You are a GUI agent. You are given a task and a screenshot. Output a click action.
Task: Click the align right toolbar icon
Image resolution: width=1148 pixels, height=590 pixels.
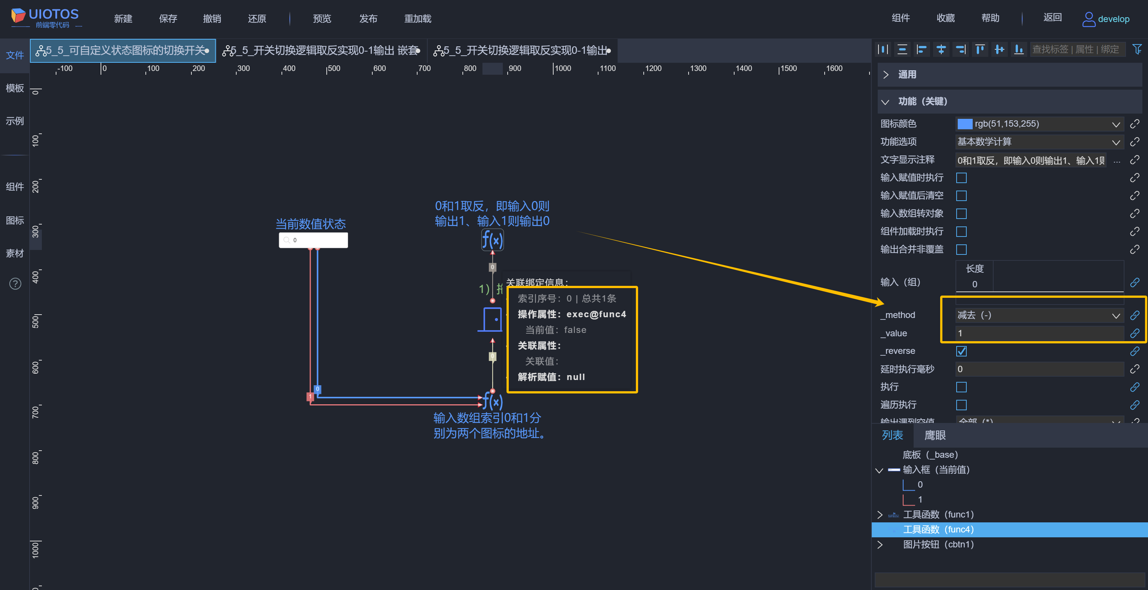click(x=960, y=49)
